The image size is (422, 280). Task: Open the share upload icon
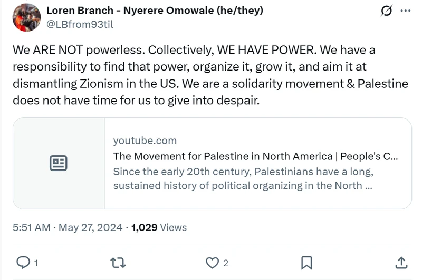click(401, 263)
